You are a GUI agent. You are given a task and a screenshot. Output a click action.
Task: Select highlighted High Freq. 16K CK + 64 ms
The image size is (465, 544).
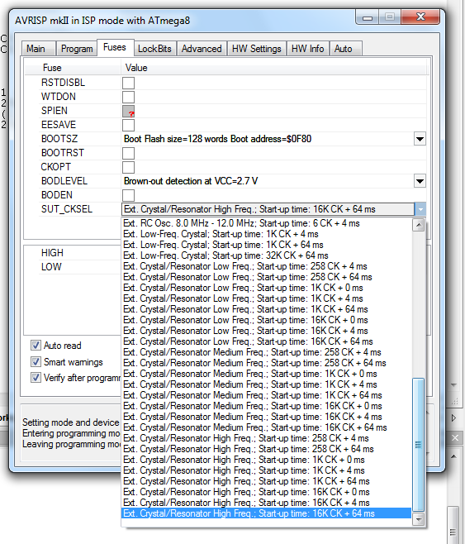tap(267, 513)
